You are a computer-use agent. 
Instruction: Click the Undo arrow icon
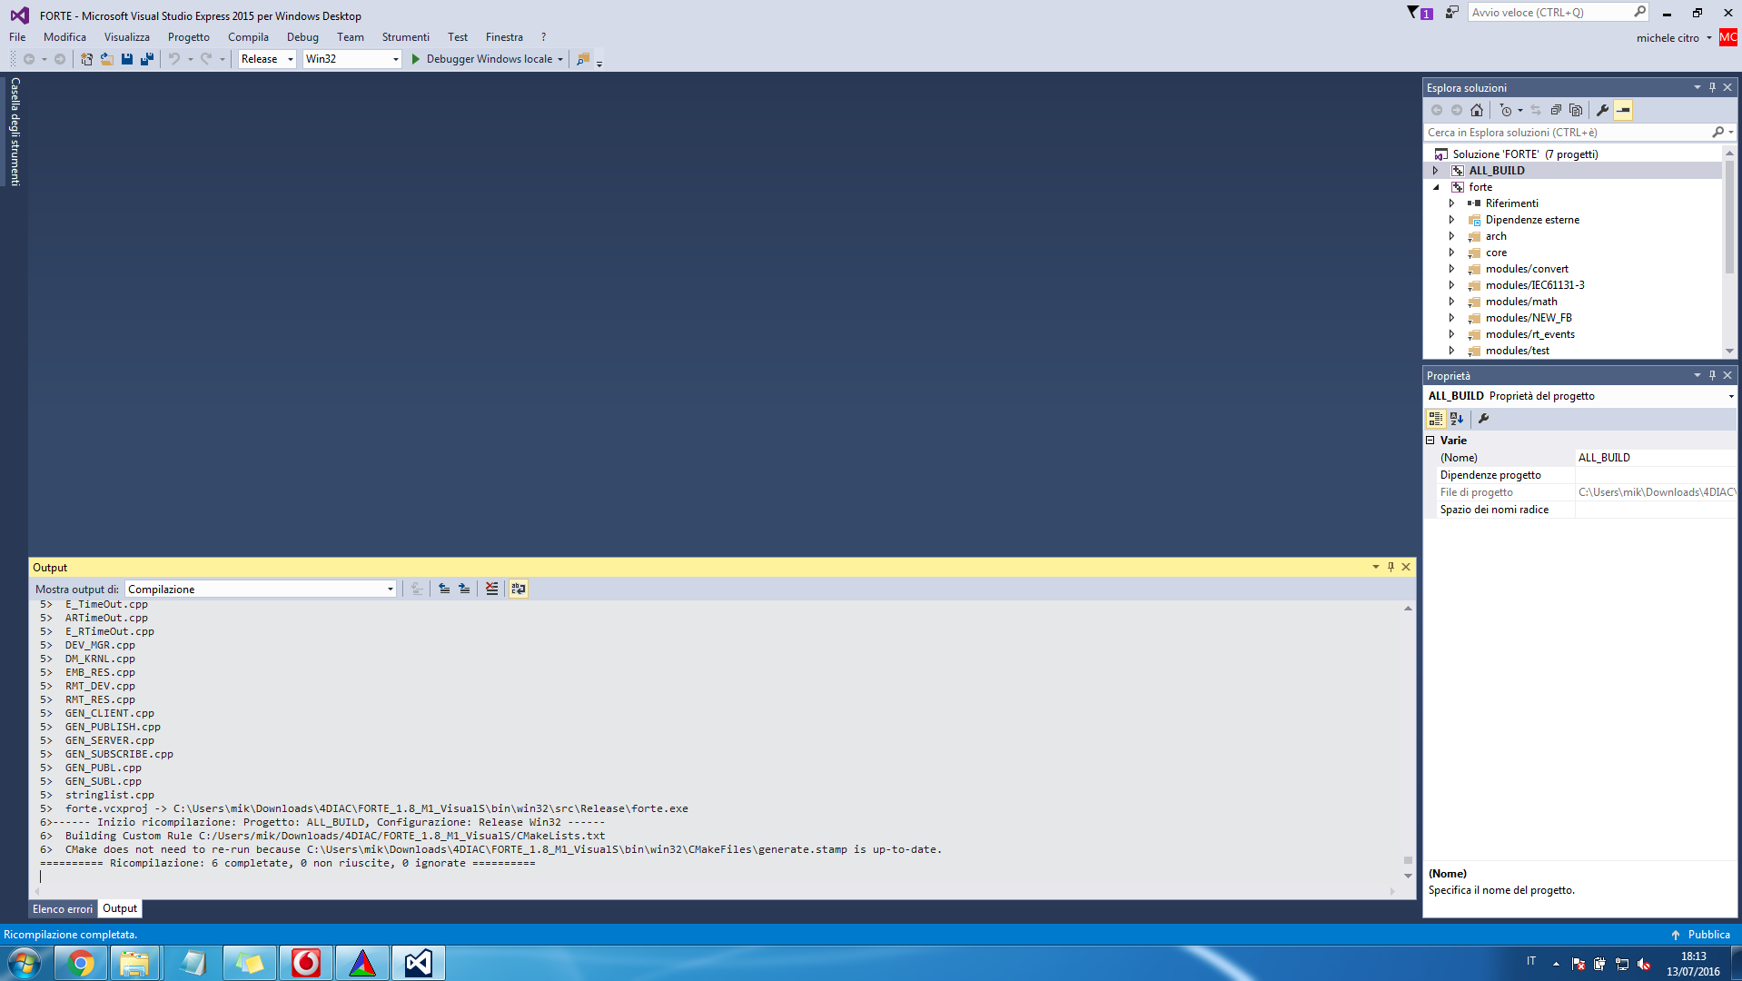pyautogui.click(x=174, y=59)
